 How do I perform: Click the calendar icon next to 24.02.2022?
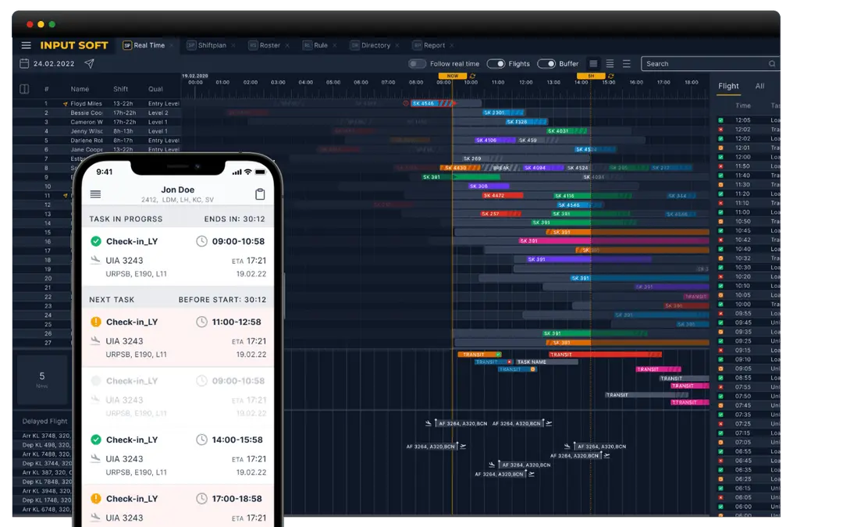tap(24, 63)
